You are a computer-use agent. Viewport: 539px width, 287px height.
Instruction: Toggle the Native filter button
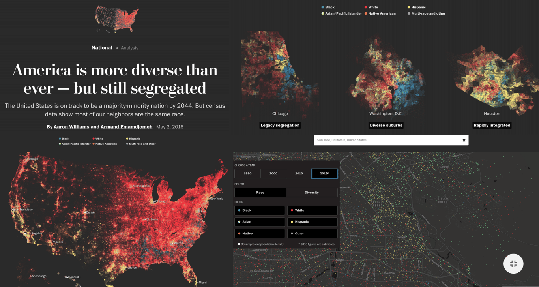[260, 233]
